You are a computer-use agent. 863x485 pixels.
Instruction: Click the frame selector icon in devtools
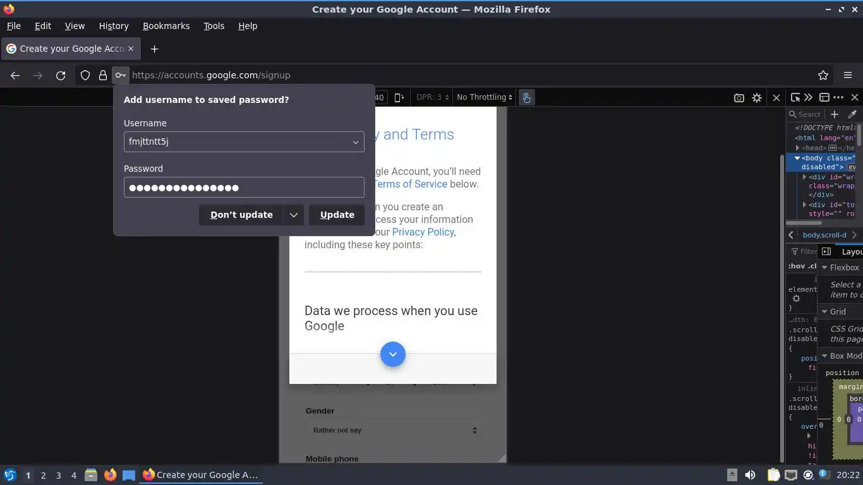824,97
